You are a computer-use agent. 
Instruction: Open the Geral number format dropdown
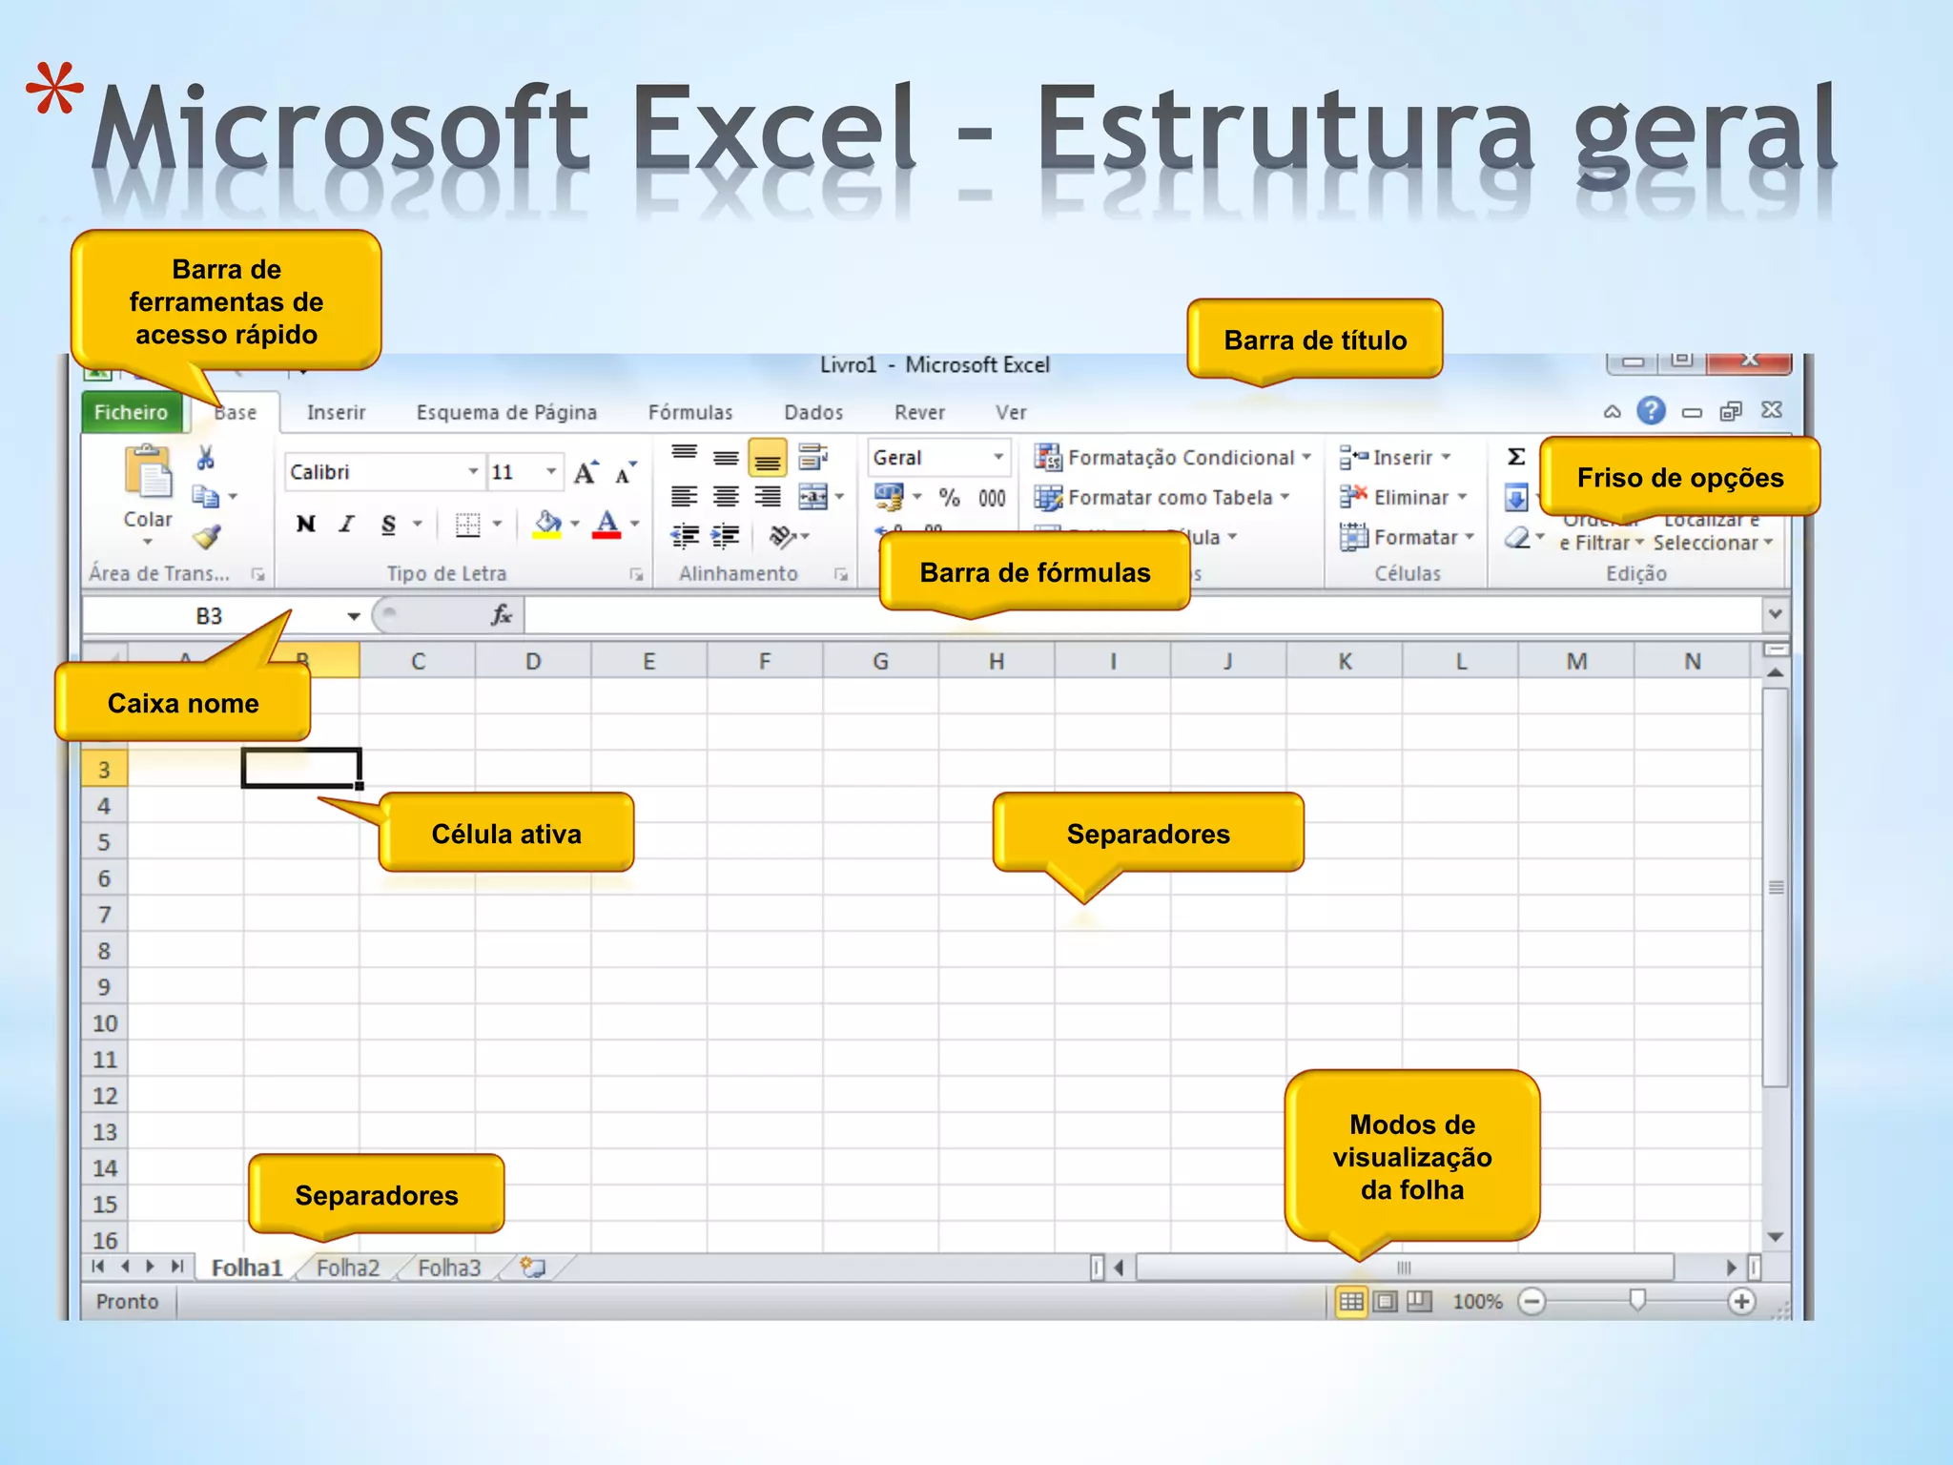click(x=998, y=457)
